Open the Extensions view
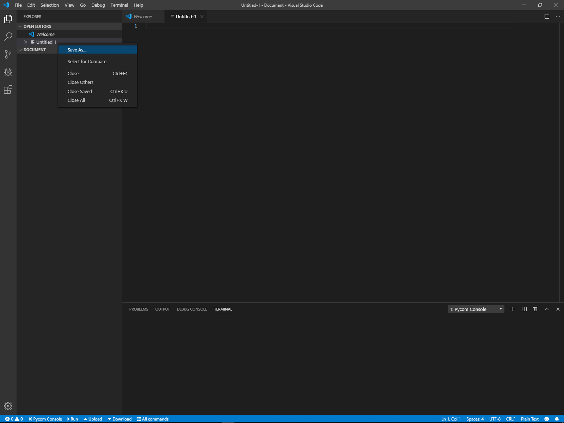 click(8, 90)
